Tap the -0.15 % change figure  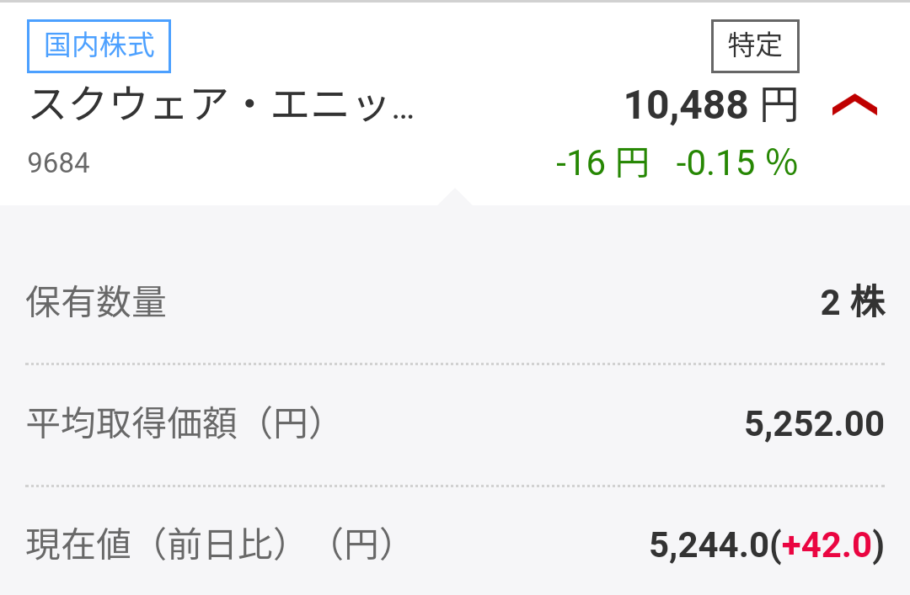pyautogui.click(x=736, y=162)
